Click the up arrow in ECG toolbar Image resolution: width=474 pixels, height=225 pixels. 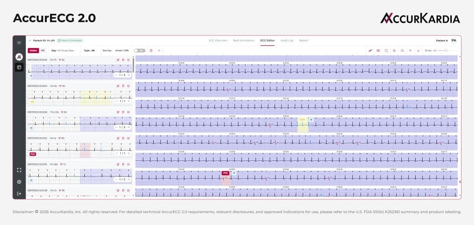[x=410, y=50]
